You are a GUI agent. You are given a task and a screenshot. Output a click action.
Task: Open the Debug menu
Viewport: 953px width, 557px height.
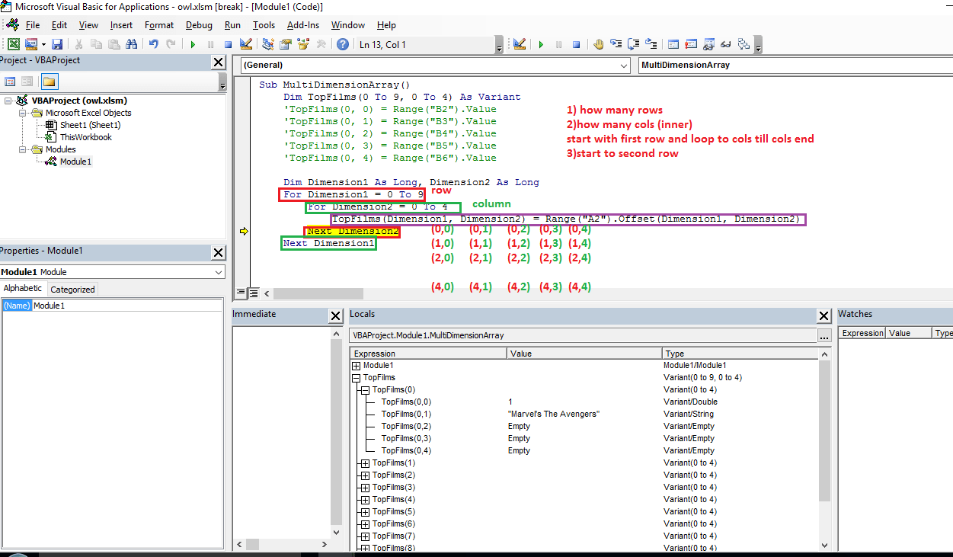coord(200,25)
